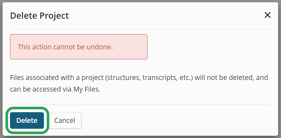This screenshot has width=281, height=138.
Task: Click the "Delete Project" dialog title
Action: (x=39, y=15)
